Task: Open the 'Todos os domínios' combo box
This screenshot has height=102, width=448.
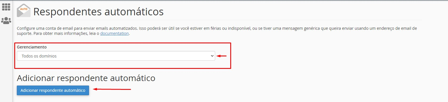Action: [116, 56]
